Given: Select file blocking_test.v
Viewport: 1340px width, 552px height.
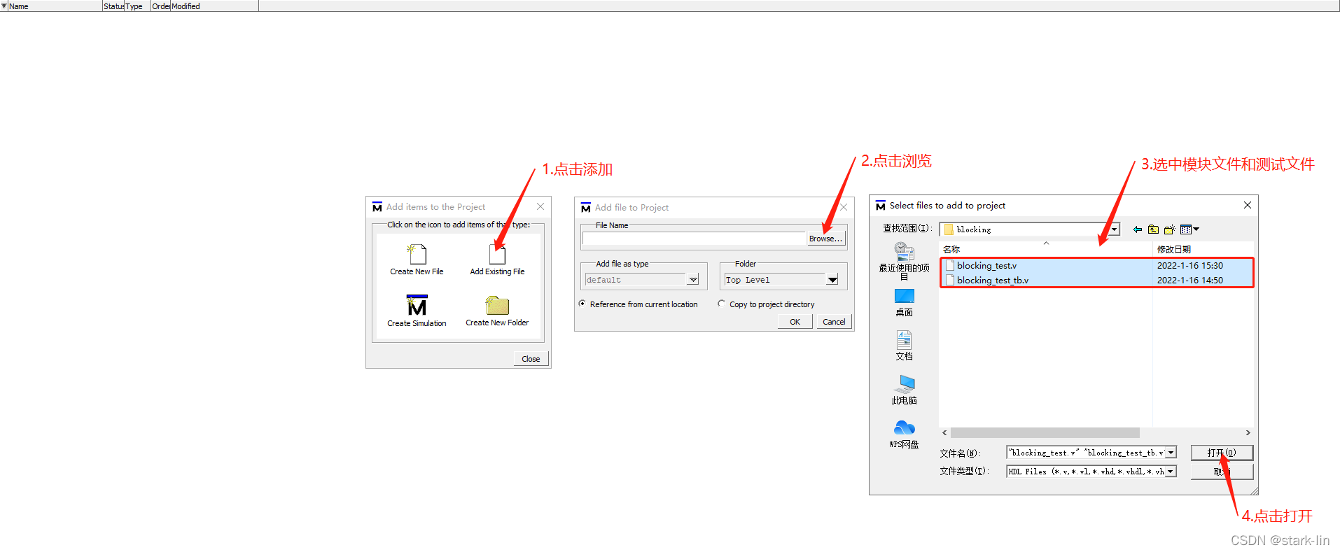Looking at the screenshot, I should pyautogui.click(x=986, y=265).
